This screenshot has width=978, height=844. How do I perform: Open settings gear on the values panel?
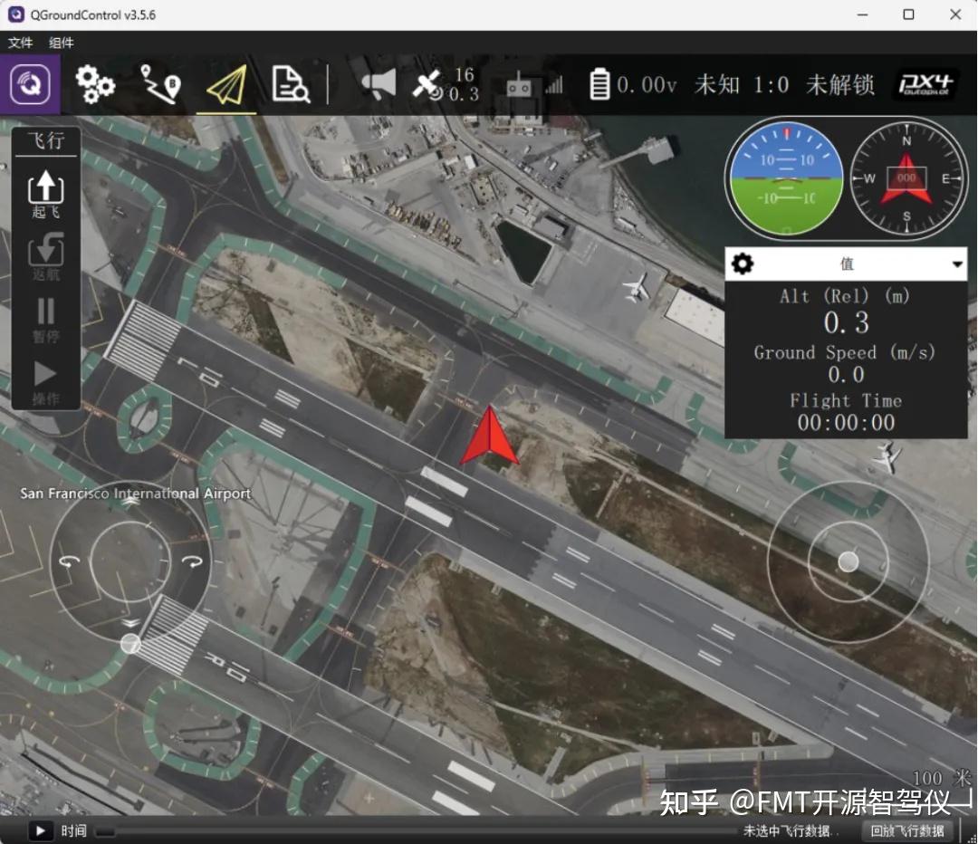click(x=742, y=264)
